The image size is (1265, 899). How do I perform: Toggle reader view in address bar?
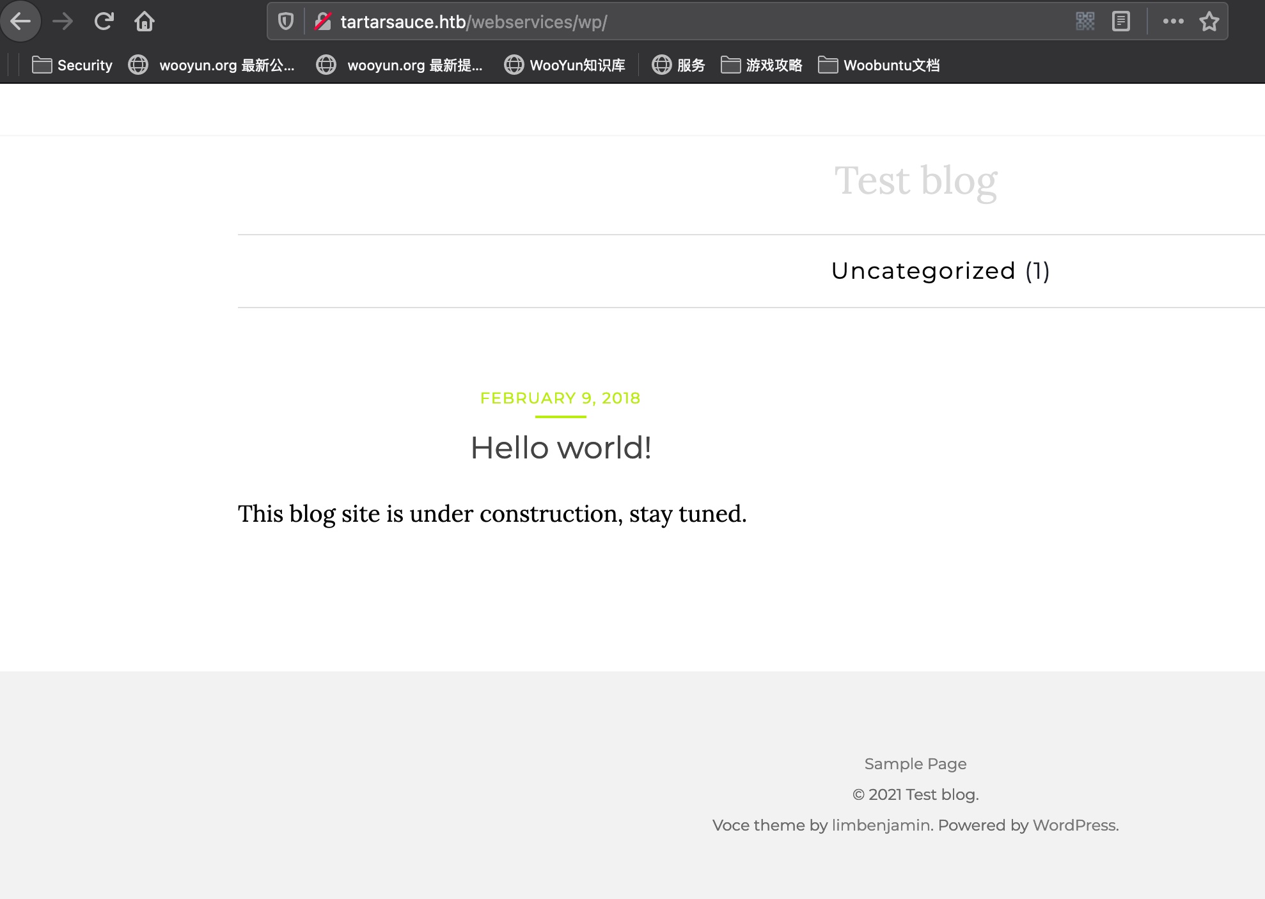[x=1121, y=22]
